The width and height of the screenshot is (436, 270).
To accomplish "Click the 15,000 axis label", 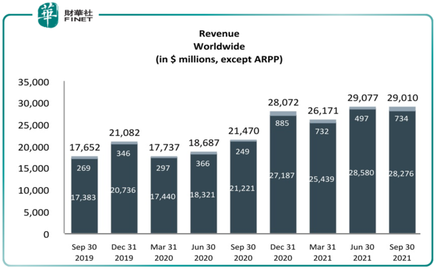I will point(33,168).
